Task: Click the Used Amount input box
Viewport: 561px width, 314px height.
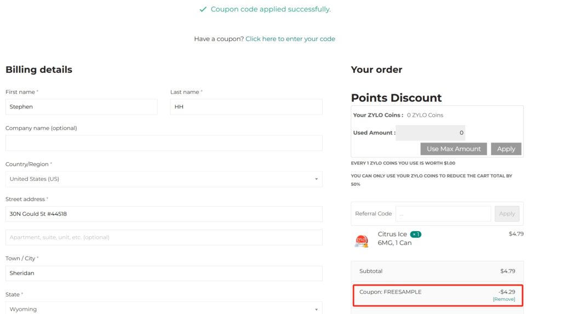Action: tap(431, 133)
